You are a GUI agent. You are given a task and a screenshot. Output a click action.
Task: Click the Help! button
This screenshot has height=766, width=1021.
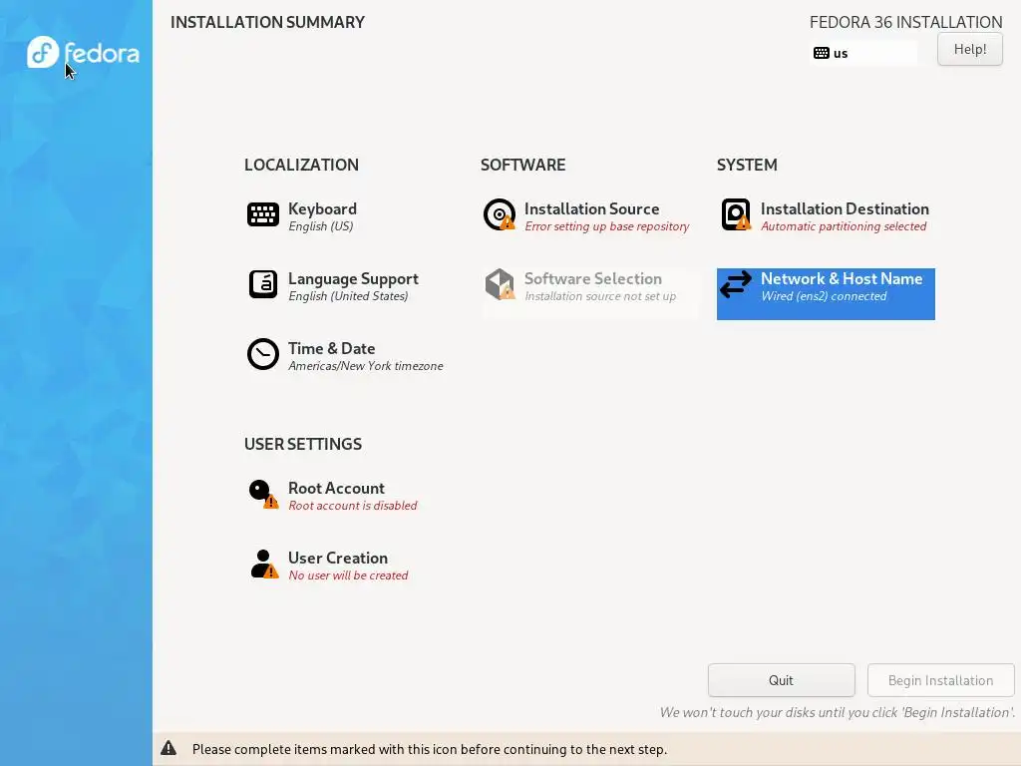tap(969, 49)
